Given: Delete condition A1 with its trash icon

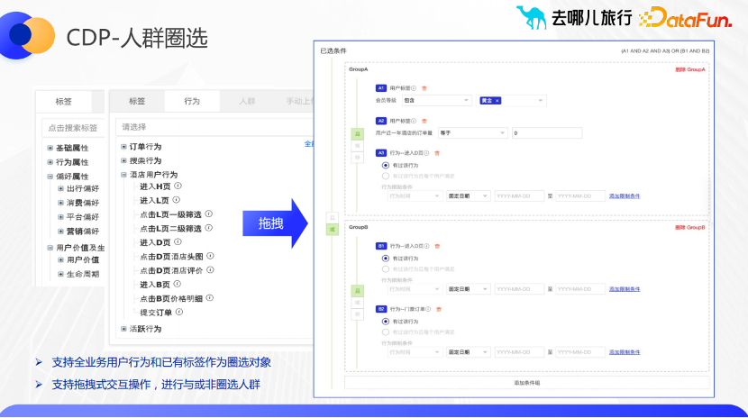Looking at the screenshot, I should [424, 88].
